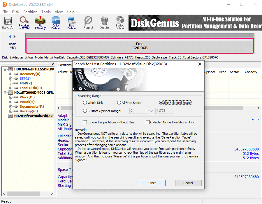Expand the Work(D:) tree node
The width and height of the screenshot is (262, 204).
coord(11,97)
